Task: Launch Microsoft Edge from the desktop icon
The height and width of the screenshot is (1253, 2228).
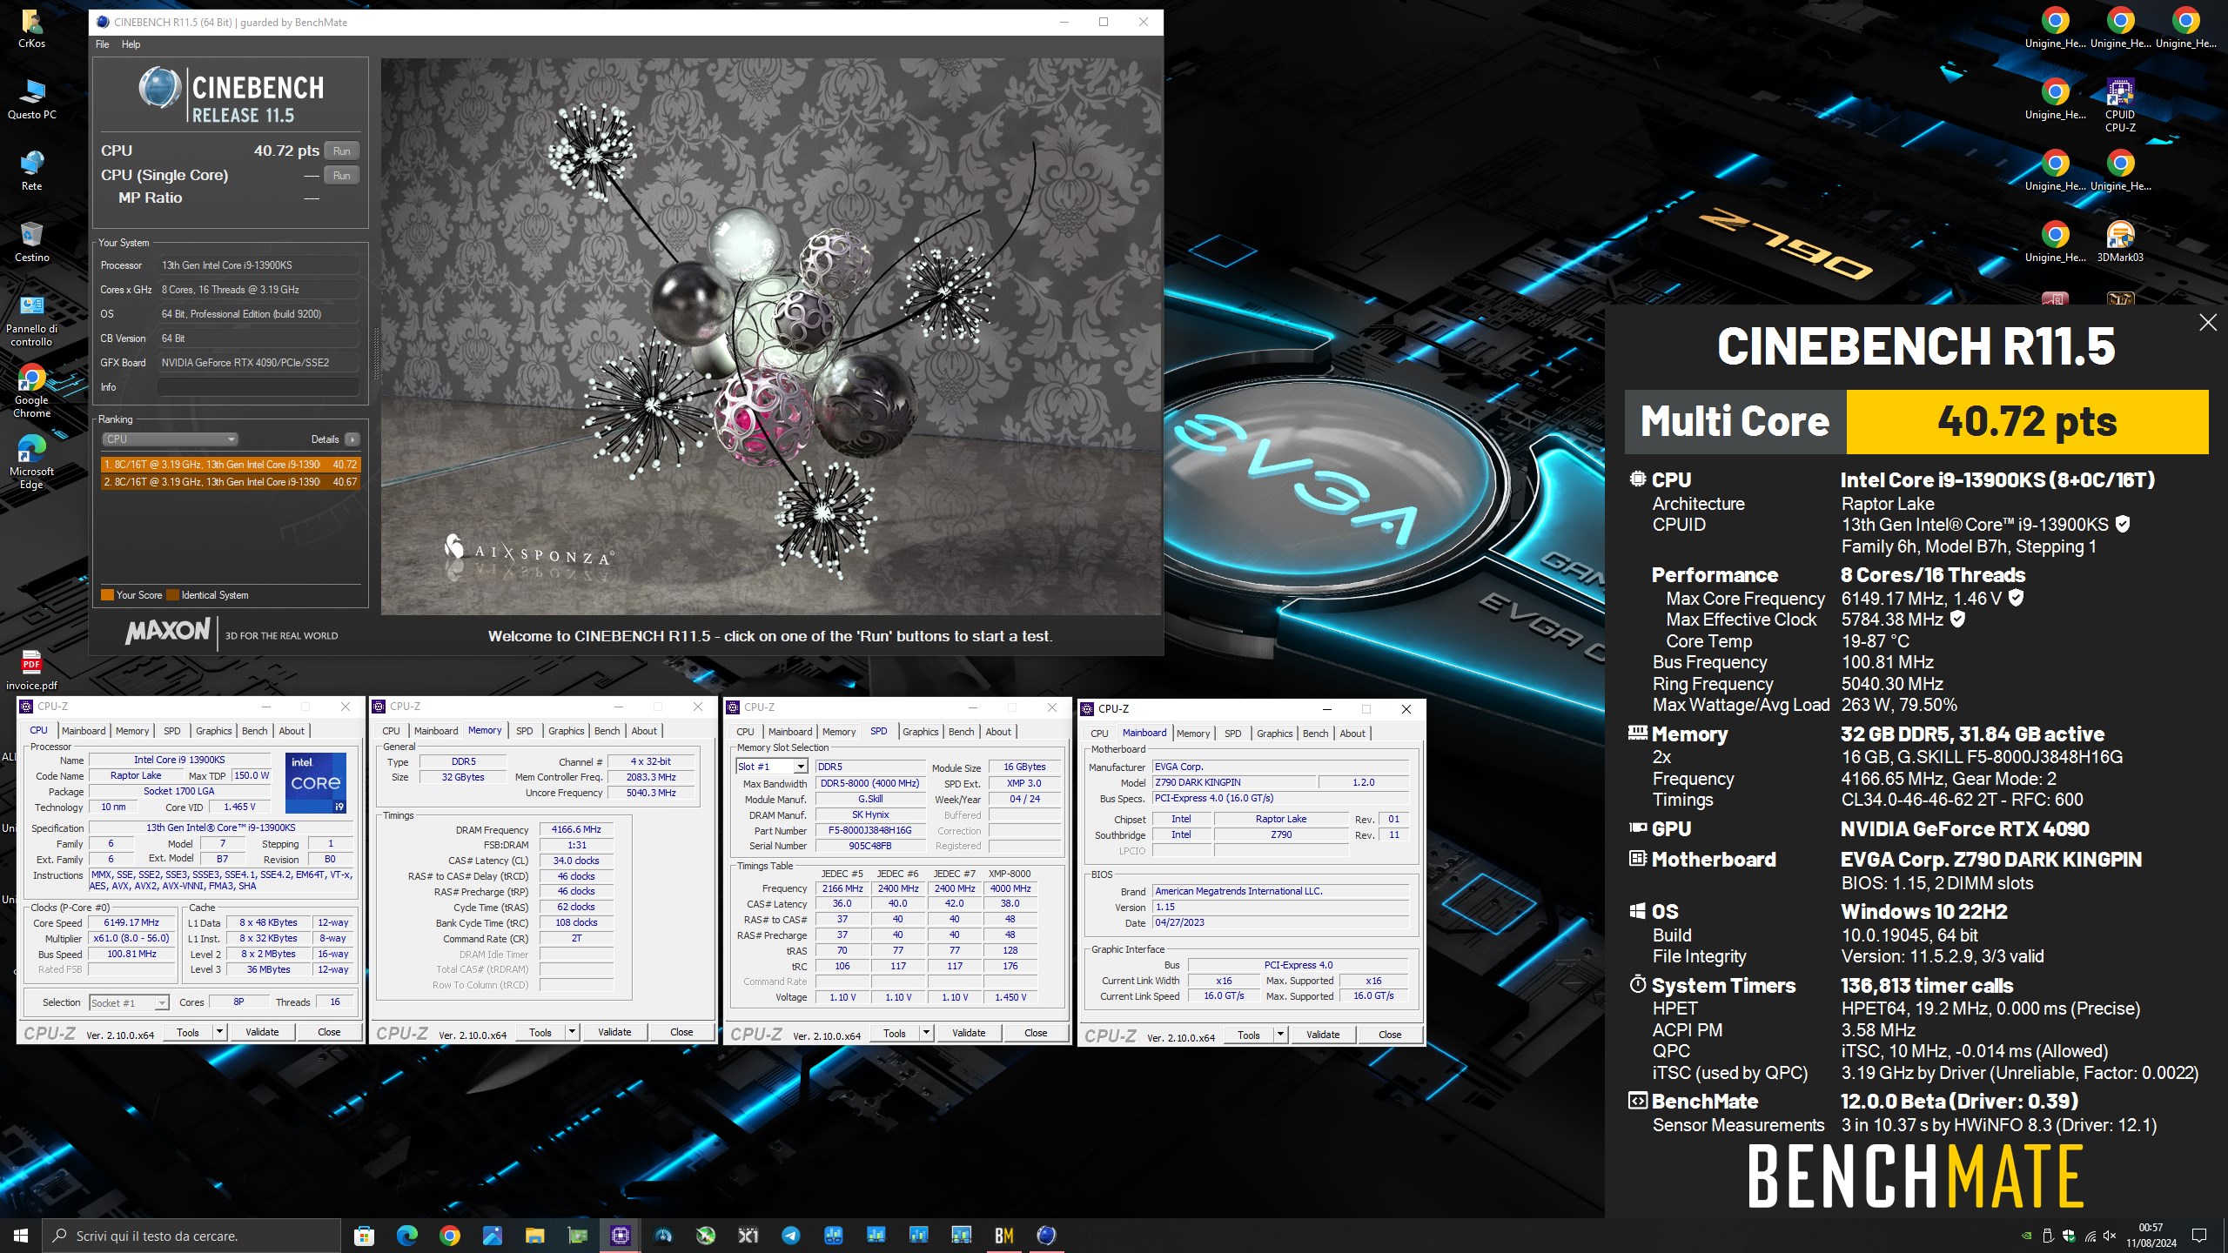Action: click(x=31, y=463)
